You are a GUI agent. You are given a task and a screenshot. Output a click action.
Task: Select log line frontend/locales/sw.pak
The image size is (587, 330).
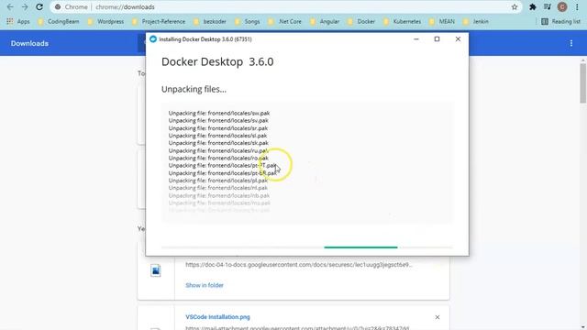coord(219,113)
